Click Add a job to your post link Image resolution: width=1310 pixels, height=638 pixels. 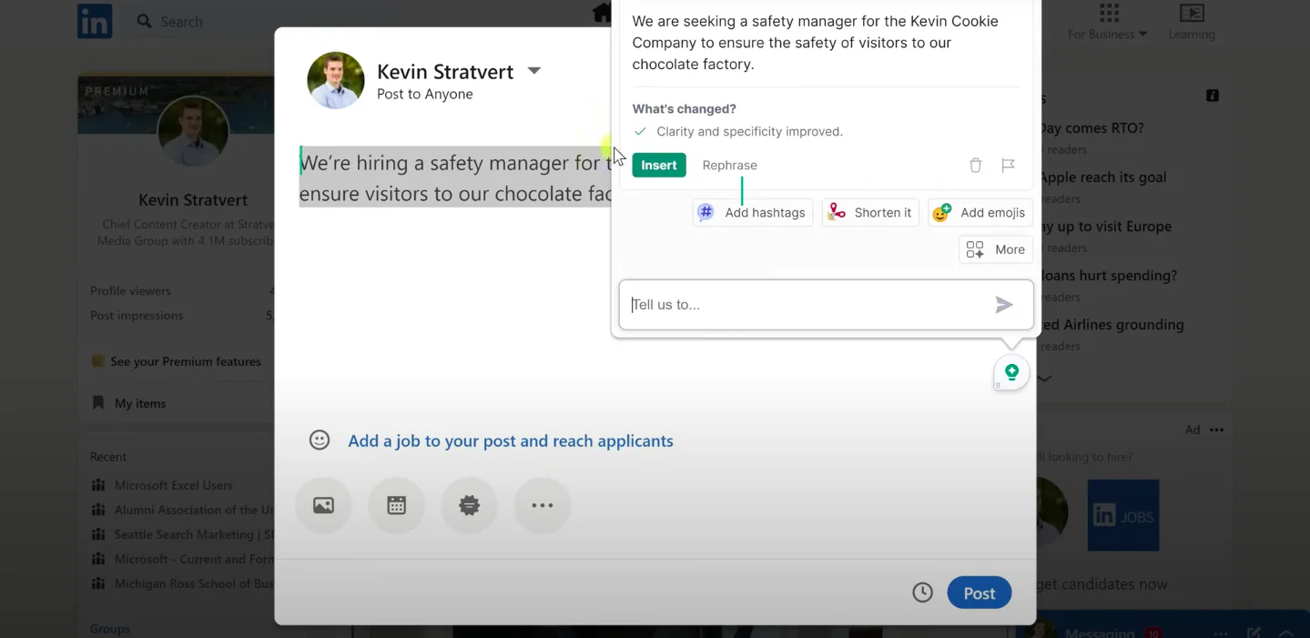click(x=510, y=441)
